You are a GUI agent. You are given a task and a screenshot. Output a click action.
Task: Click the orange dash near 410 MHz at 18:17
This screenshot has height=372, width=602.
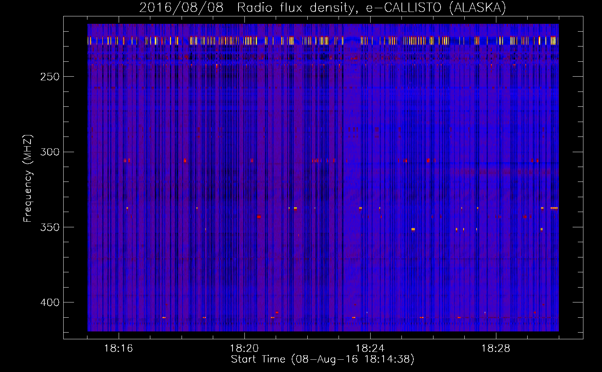click(x=164, y=317)
